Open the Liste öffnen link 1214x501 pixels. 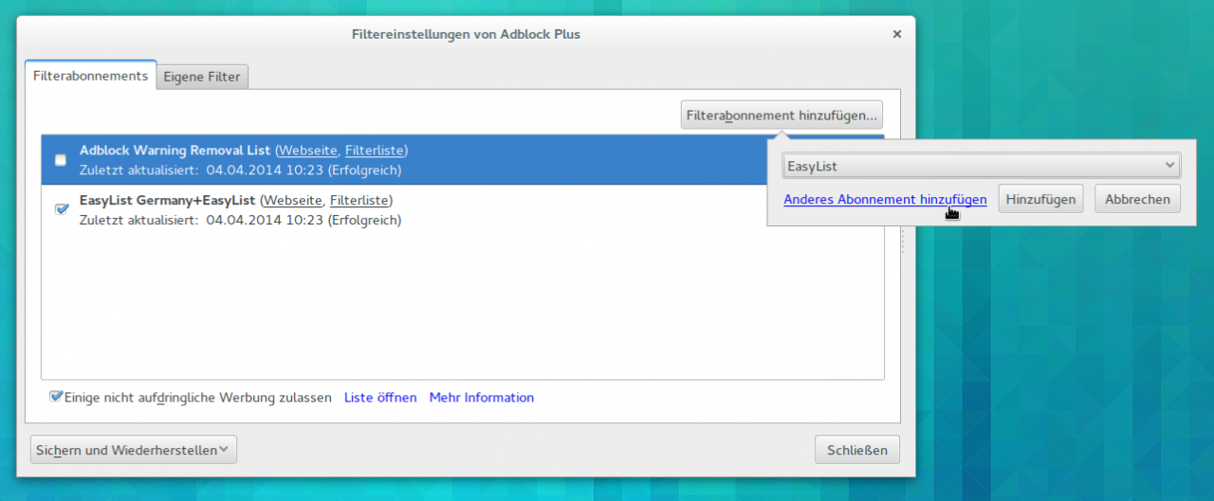[x=380, y=398]
